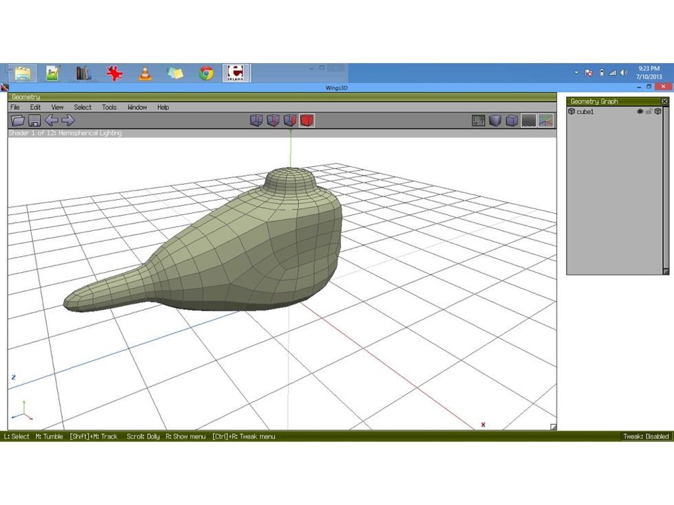Redo using the right arrow icon
674x505 pixels.
point(67,120)
